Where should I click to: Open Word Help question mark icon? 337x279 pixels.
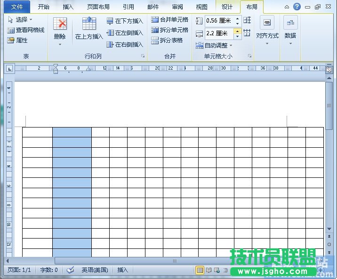pyautogui.click(x=297, y=7)
